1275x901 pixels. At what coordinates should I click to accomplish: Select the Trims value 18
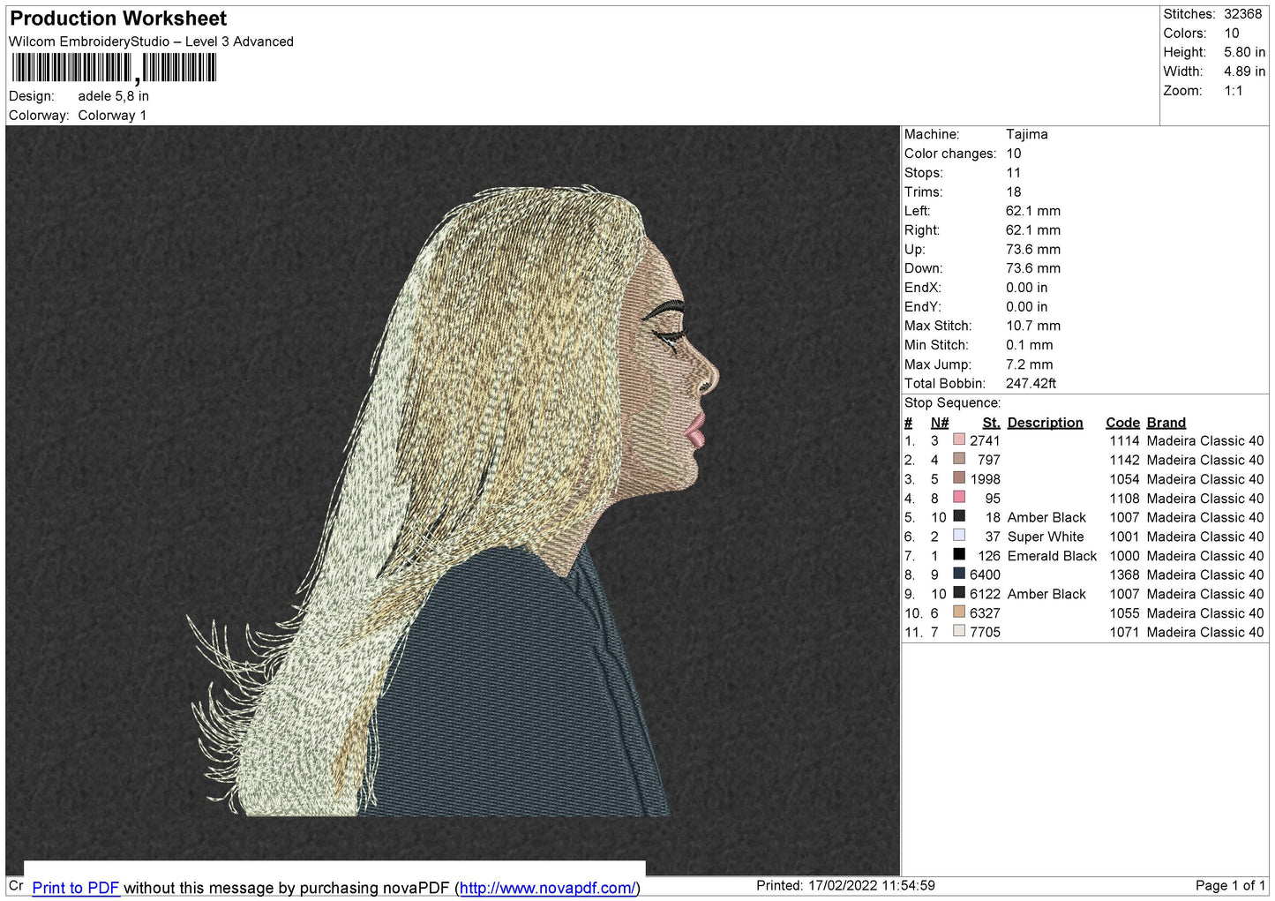[1014, 192]
